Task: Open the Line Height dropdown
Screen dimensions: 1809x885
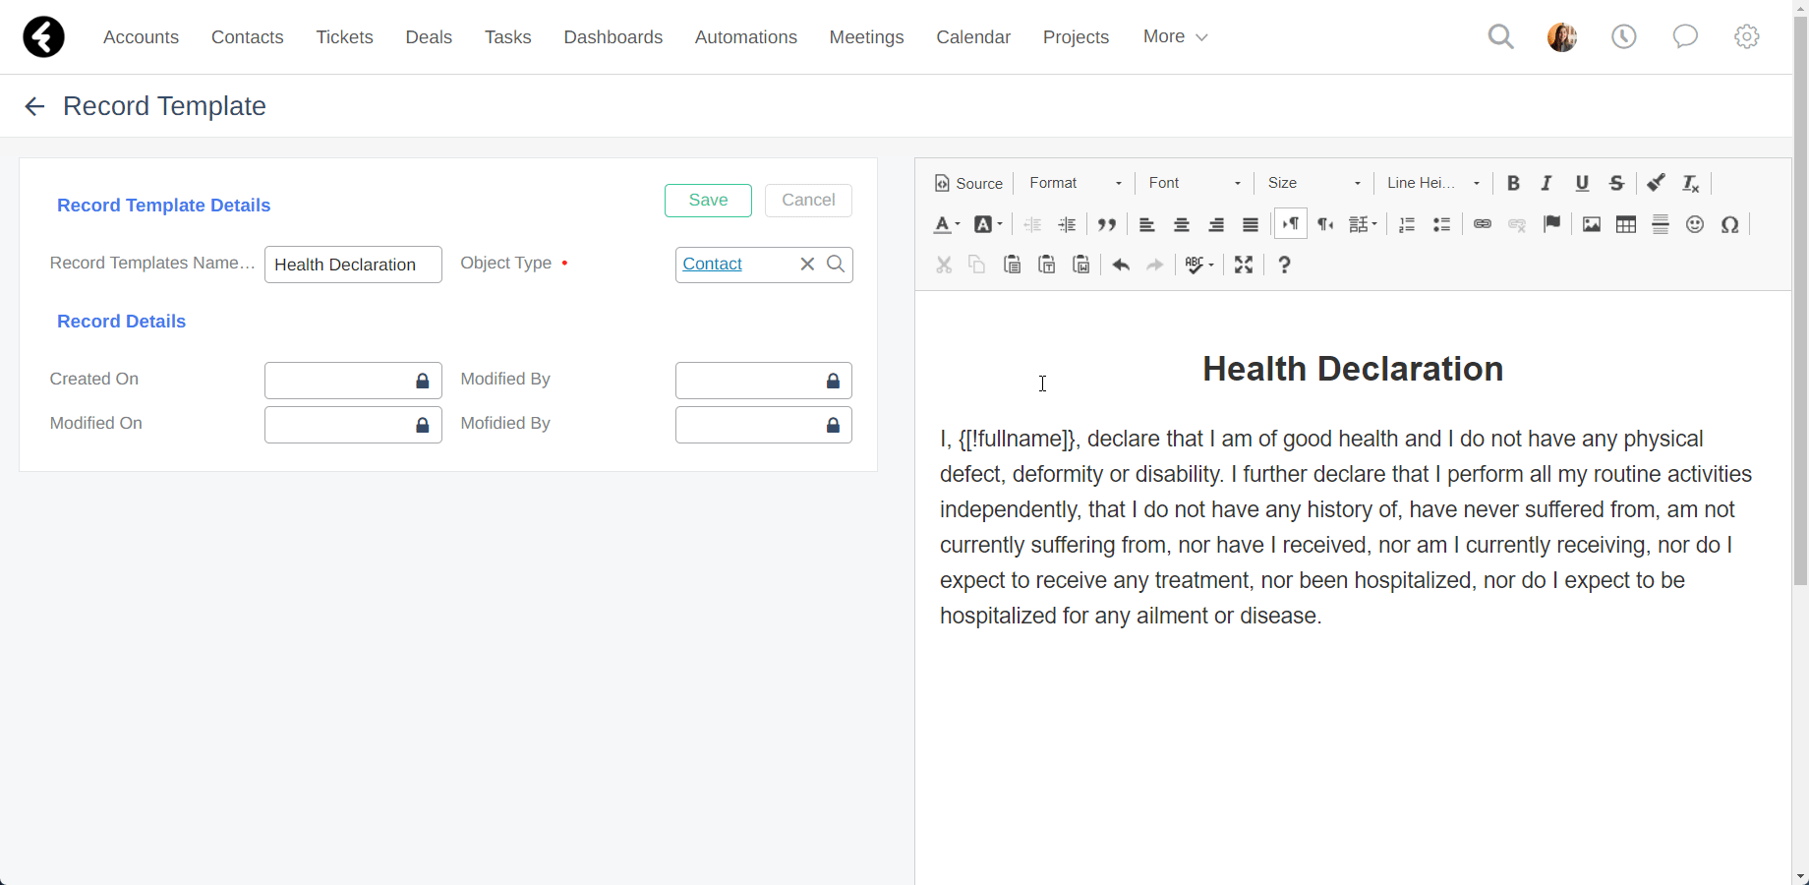Action: [1432, 183]
